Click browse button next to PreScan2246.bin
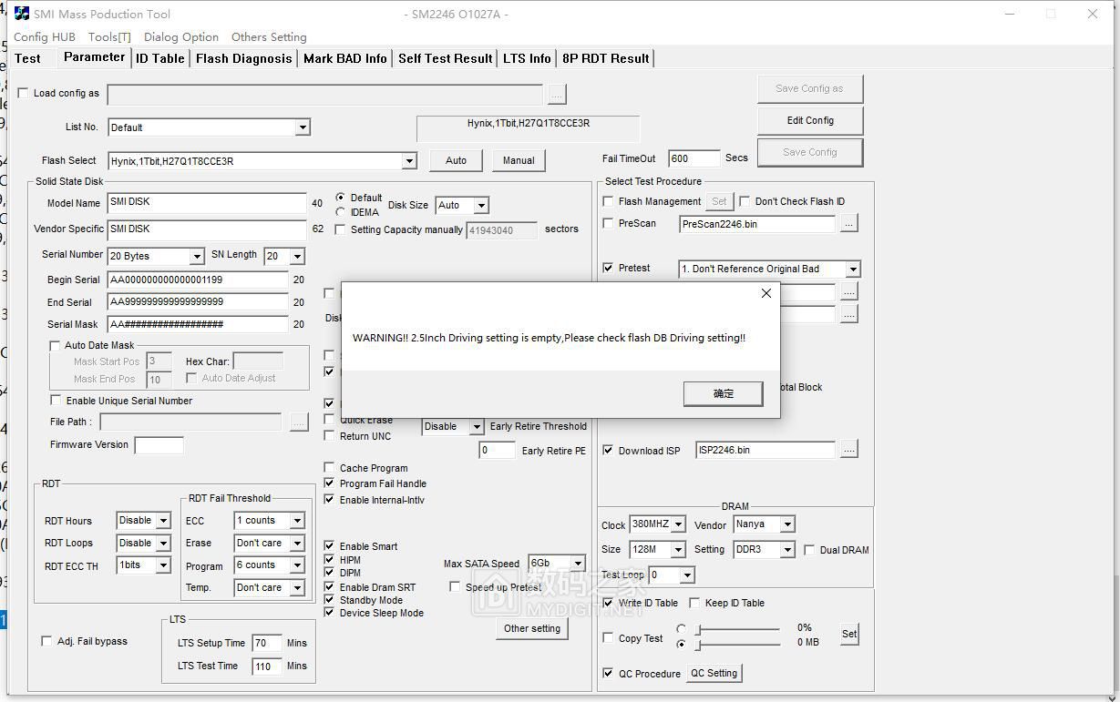The width and height of the screenshot is (1120, 702). (x=849, y=223)
